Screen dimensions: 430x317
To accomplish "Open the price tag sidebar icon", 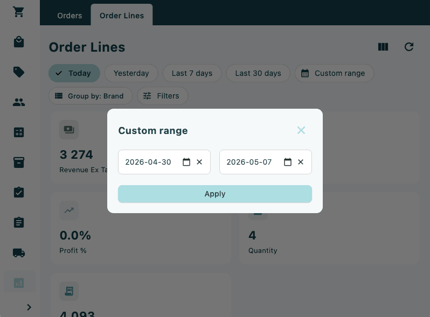I will (19, 72).
